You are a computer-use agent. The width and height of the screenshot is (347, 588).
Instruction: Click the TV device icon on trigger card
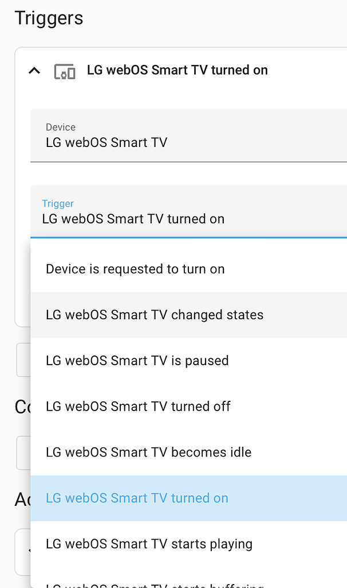tap(65, 71)
